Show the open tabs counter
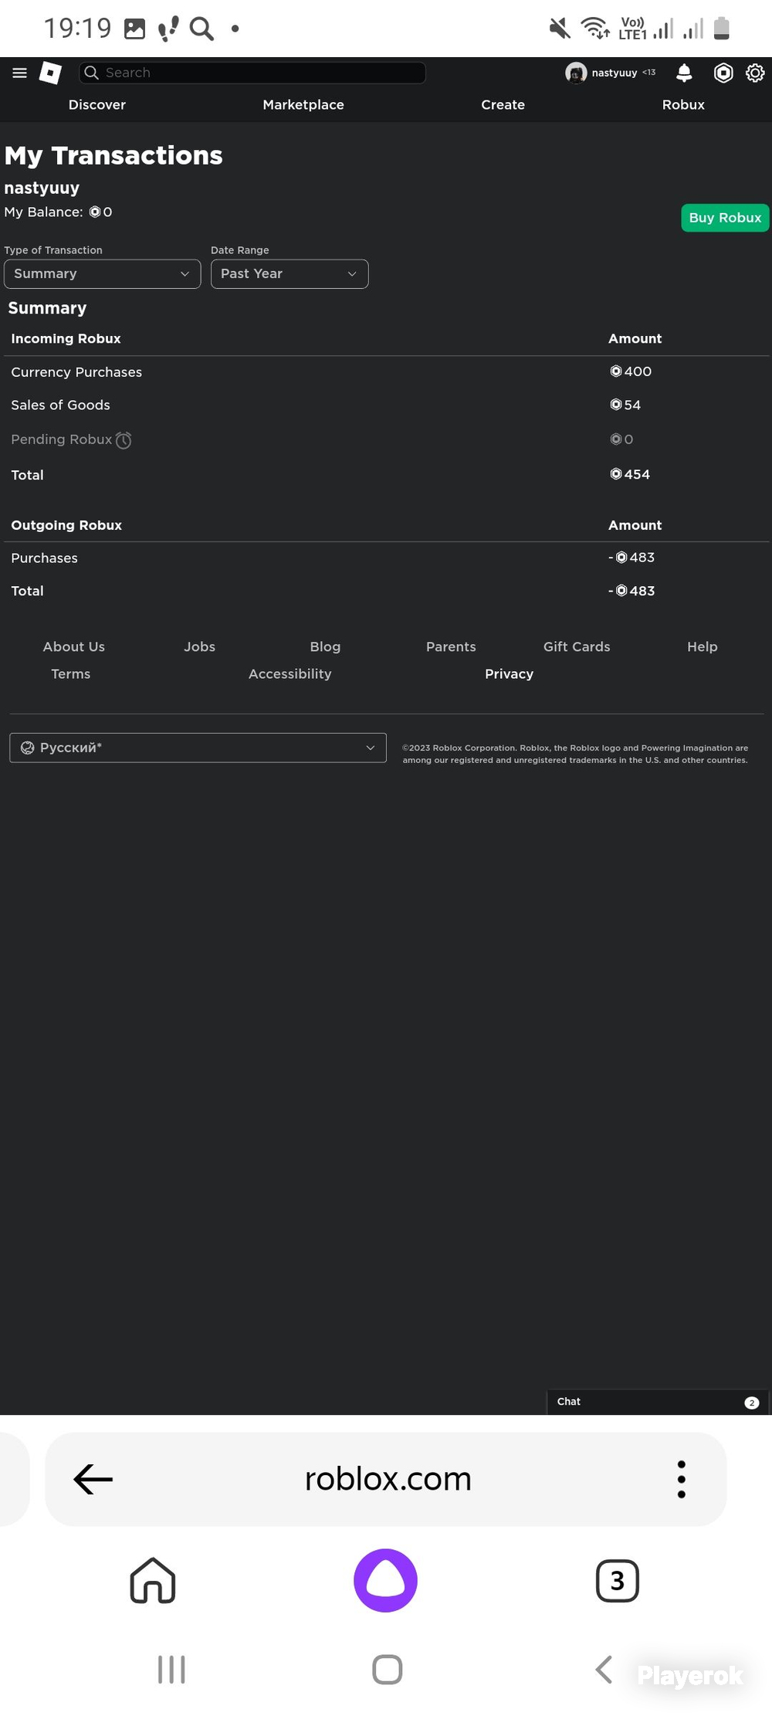Image resolution: width=772 pixels, height=1716 pixels. pyautogui.click(x=617, y=1581)
